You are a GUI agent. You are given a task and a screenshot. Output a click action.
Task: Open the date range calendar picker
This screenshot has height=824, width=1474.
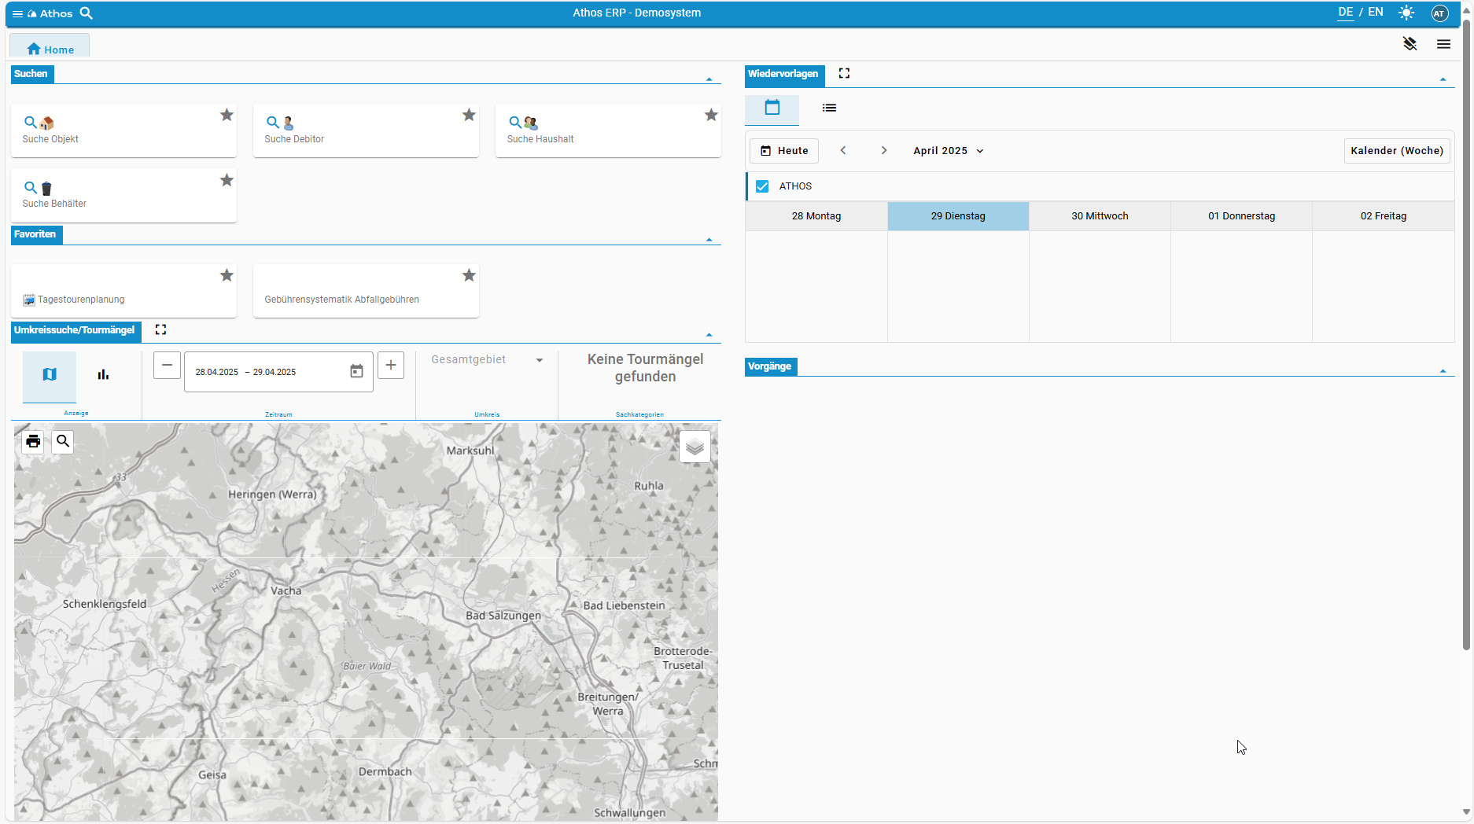[356, 371]
